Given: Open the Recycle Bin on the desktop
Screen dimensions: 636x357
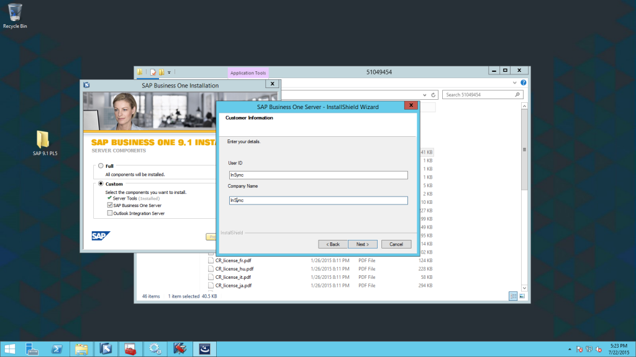Looking at the screenshot, I should pyautogui.click(x=15, y=15).
